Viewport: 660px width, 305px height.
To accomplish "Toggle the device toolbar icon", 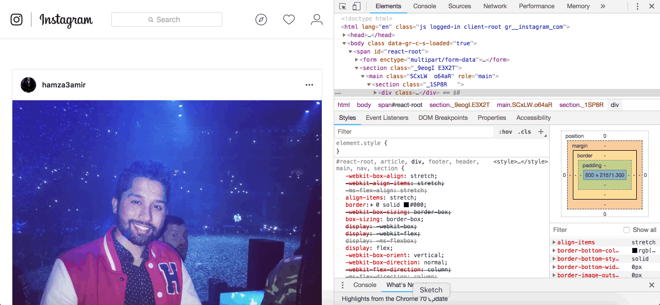I will (x=356, y=6).
